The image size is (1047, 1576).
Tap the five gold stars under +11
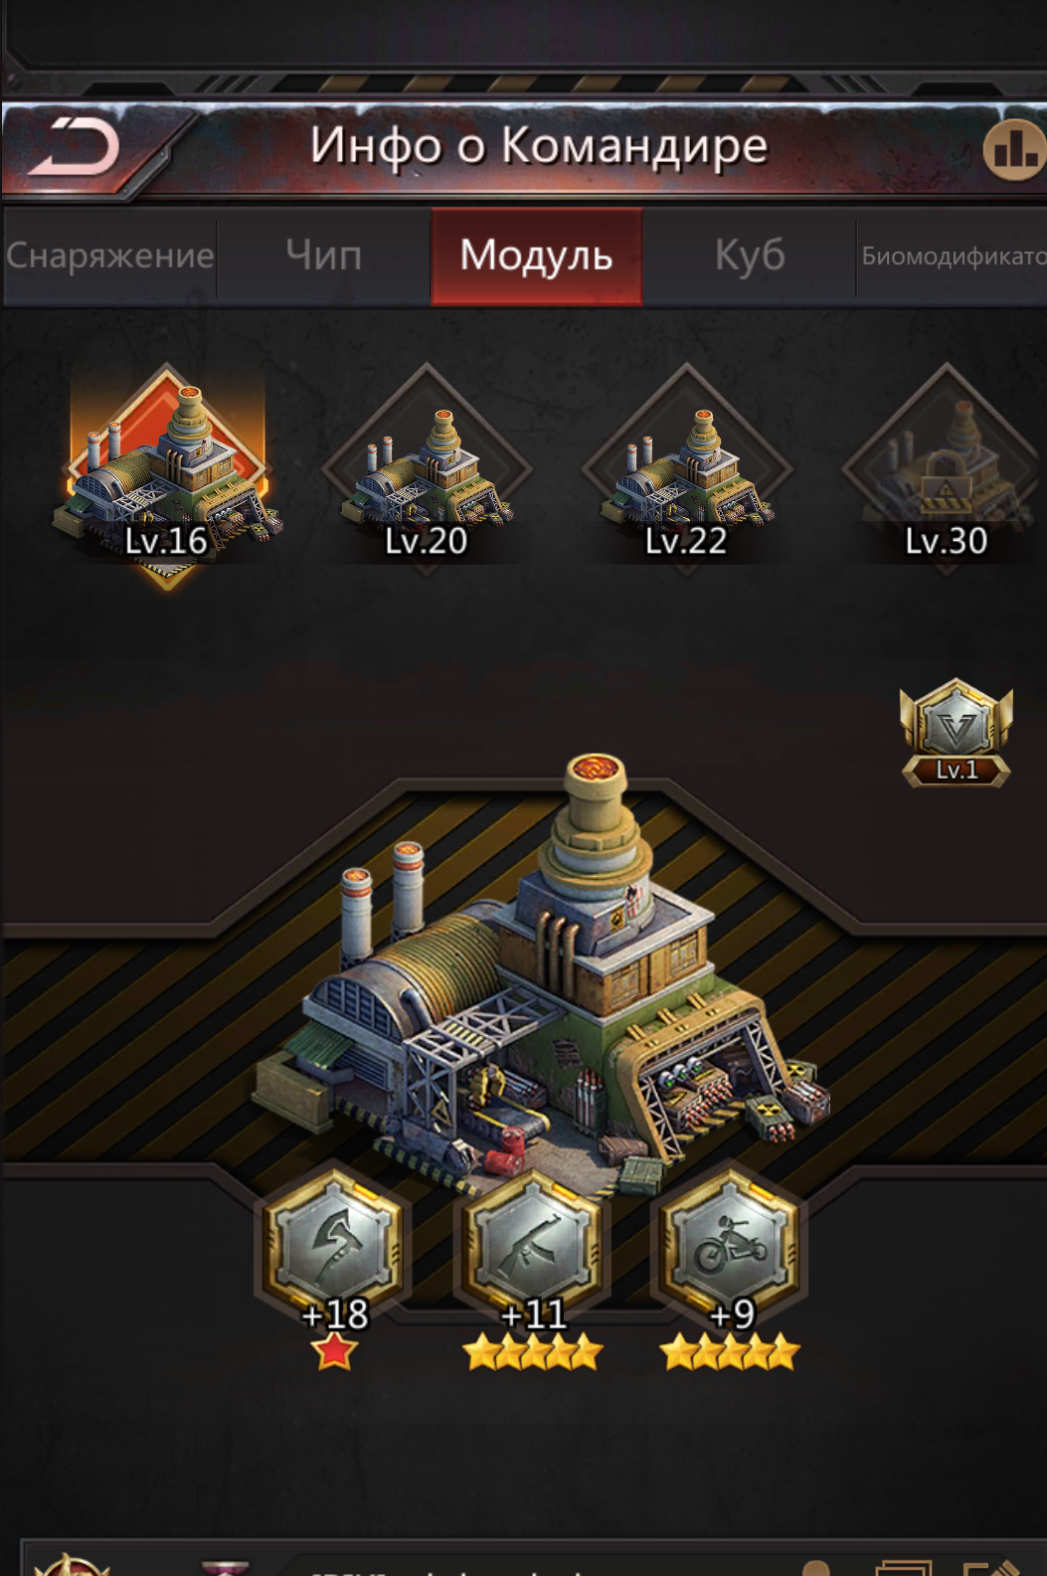(x=533, y=1352)
